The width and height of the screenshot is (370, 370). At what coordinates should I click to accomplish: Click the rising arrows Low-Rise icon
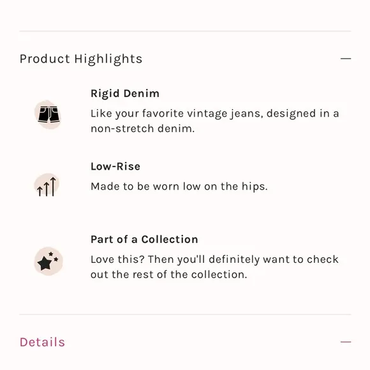point(47,186)
